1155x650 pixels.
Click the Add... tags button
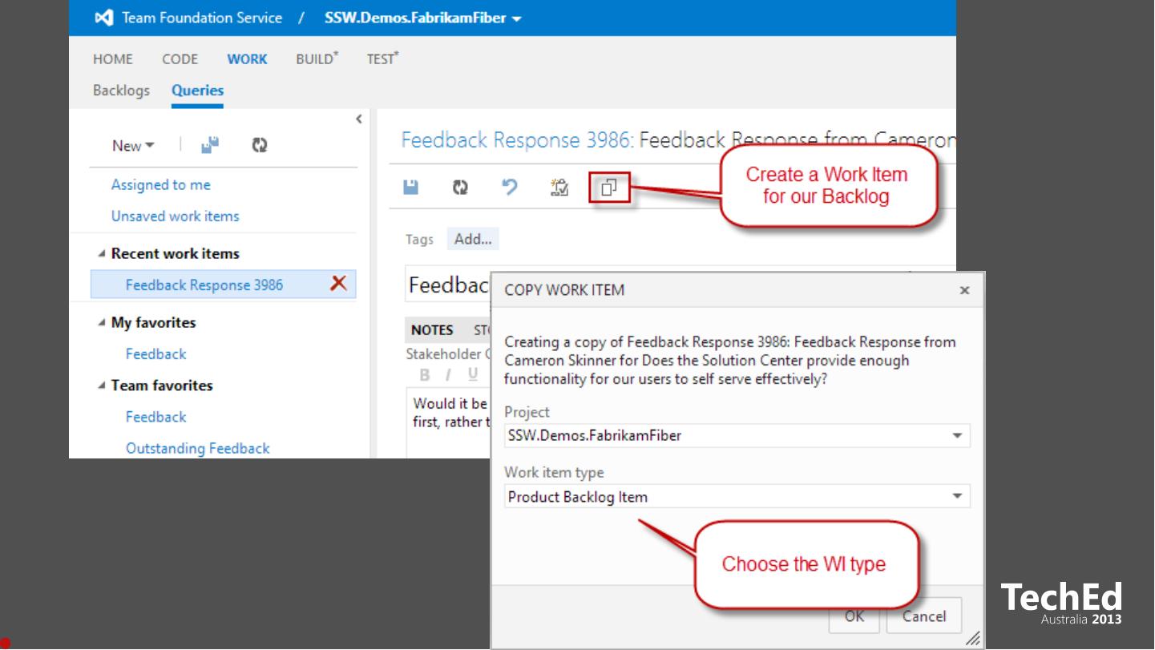[x=473, y=239]
